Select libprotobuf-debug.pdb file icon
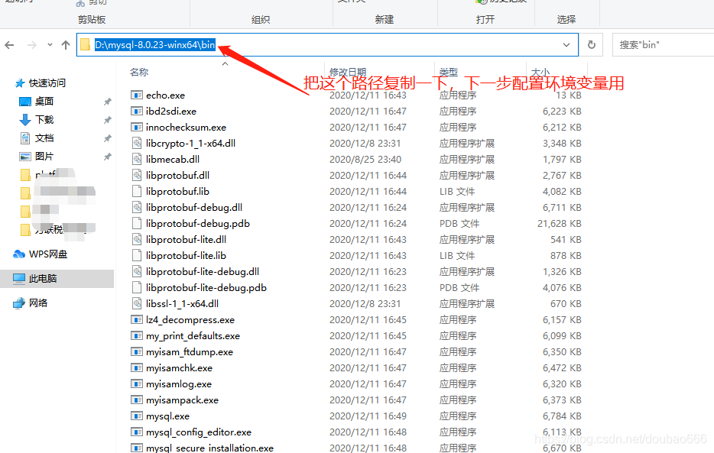 click(x=137, y=223)
